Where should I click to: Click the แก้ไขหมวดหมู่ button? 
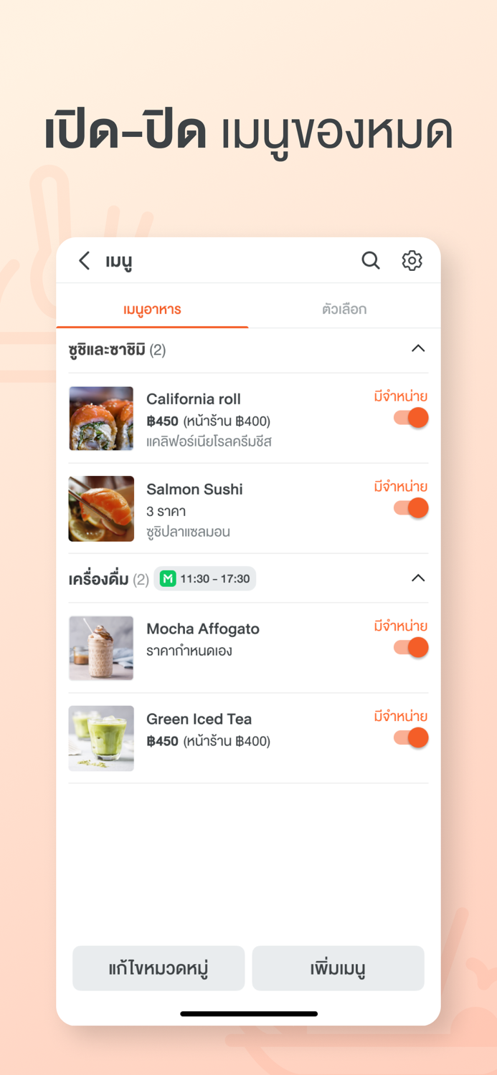click(x=158, y=968)
